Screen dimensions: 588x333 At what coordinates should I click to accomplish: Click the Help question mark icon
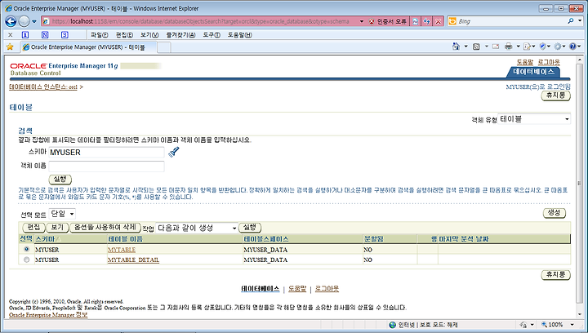(572, 47)
